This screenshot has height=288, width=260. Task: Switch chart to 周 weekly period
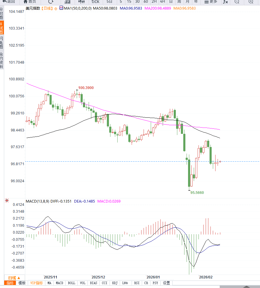179,1
